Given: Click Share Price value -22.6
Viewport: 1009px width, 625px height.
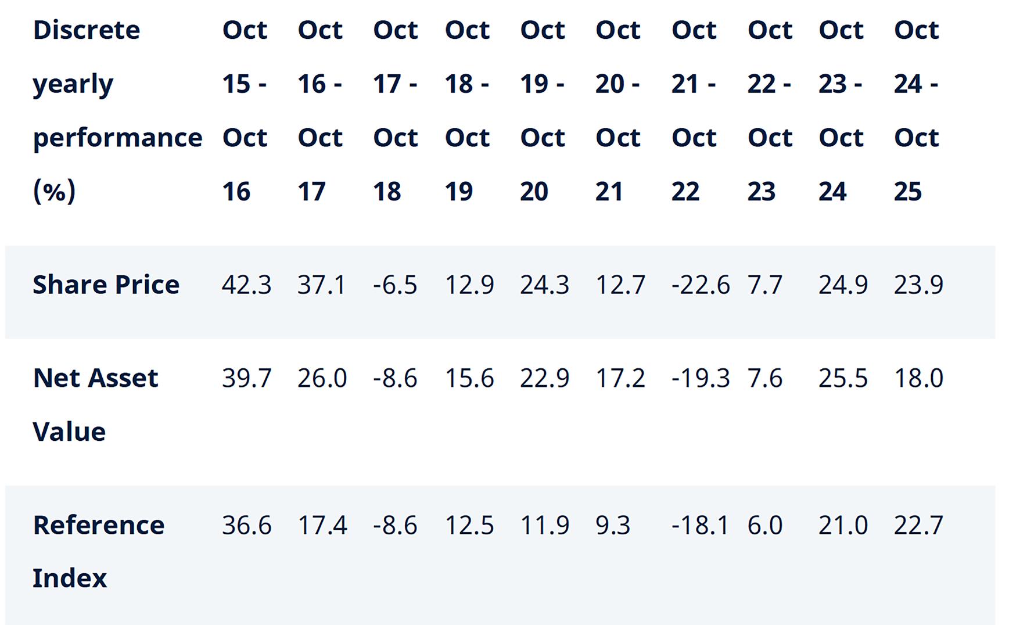Looking at the screenshot, I should [700, 285].
